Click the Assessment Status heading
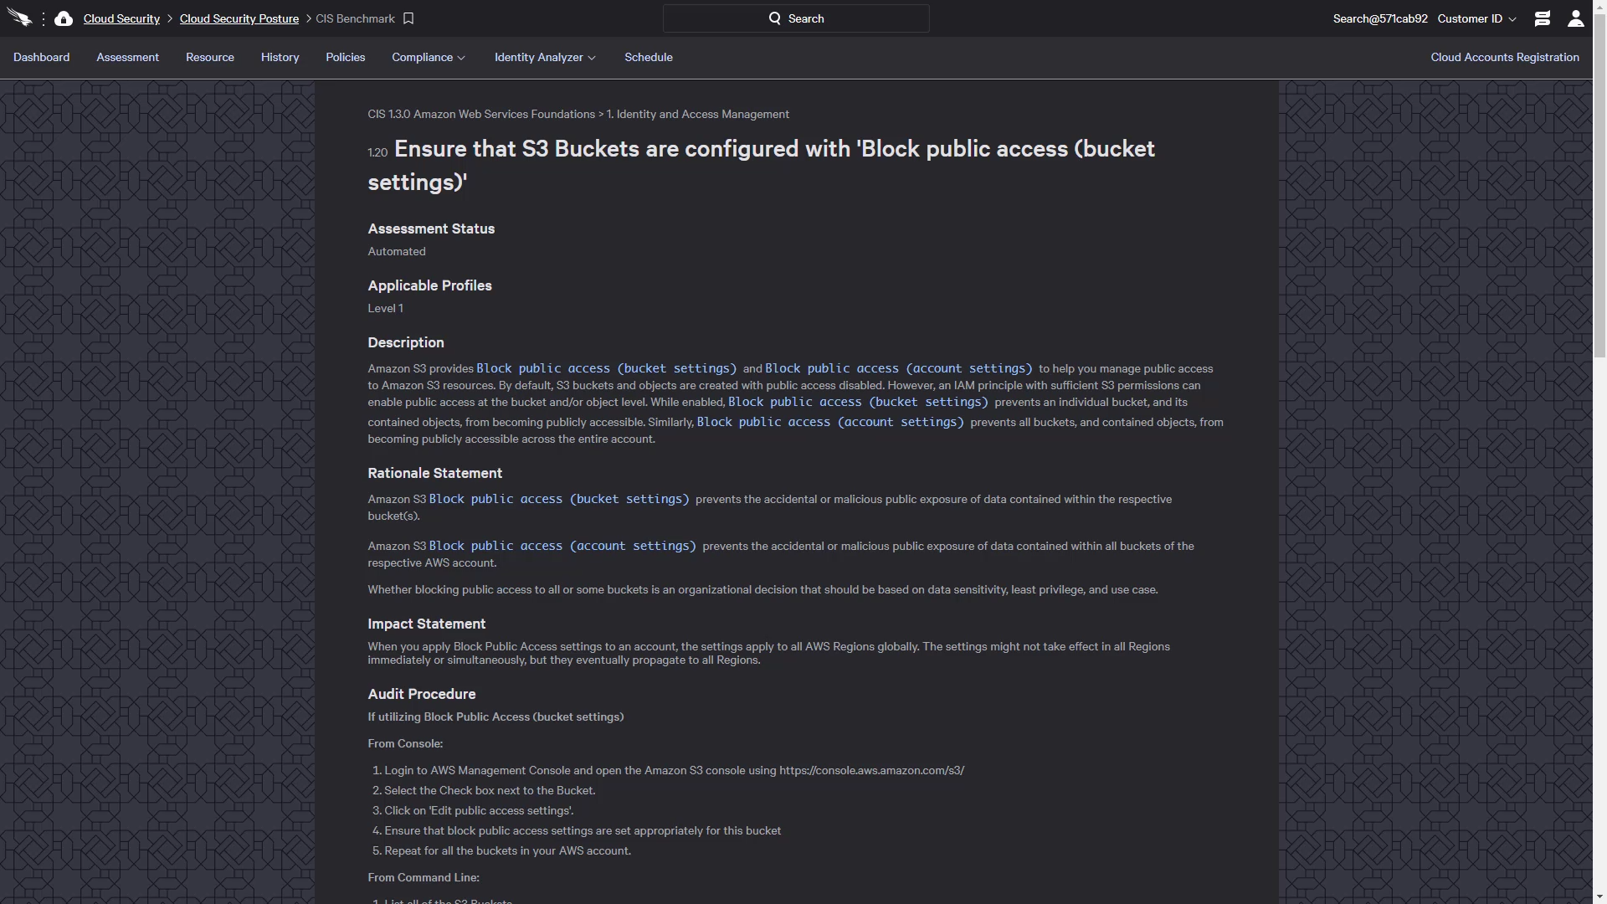Viewport: 1607px width, 904px height. (x=431, y=229)
